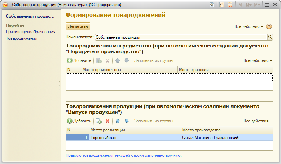This screenshot has height=164, width=281.
Task: Click the Номенклатура input field
Action: (x=181, y=37)
